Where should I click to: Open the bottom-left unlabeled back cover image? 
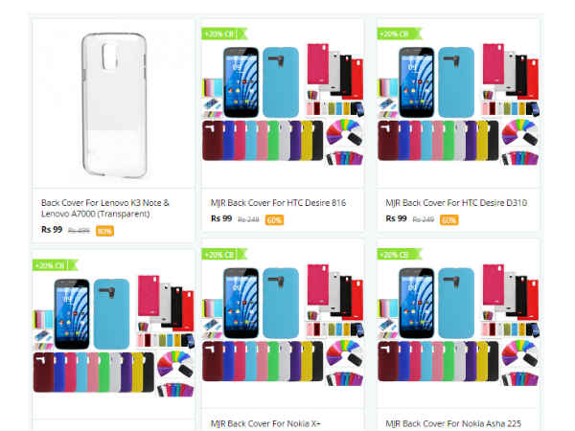pos(114,336)
